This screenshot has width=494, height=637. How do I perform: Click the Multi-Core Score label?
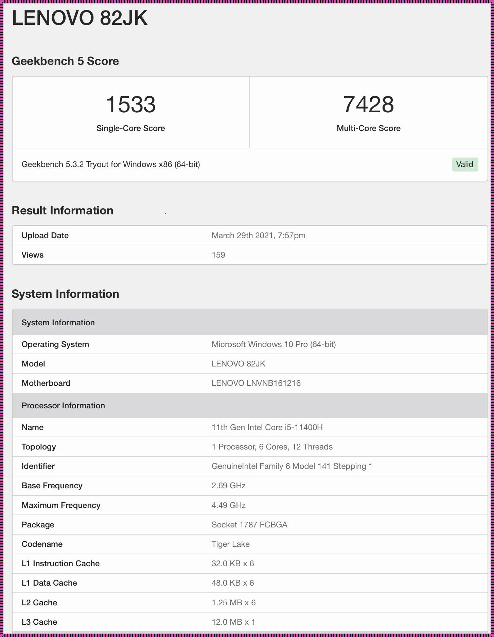coord(369,128)
